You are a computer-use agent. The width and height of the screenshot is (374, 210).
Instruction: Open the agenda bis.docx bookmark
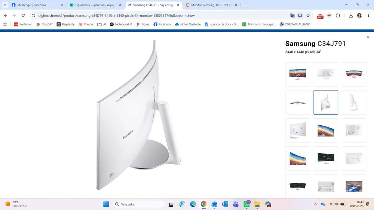221,24
